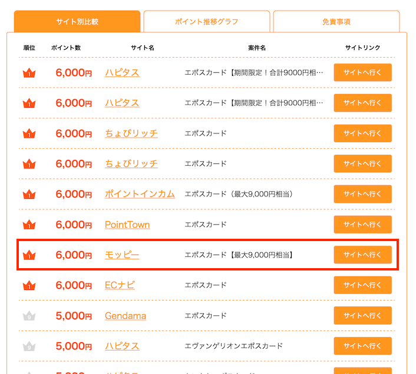Click the PointTown site name link
416x374 pixels.
[x=127, y=225]
